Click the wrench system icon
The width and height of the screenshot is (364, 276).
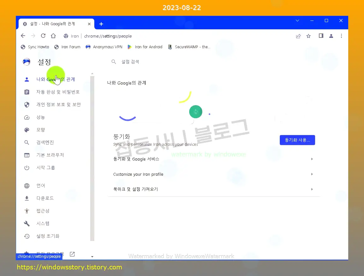pos(27,224)
